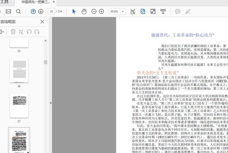
Task: Open the 60.6% zoom level dropdown
Action: [118, 12]
